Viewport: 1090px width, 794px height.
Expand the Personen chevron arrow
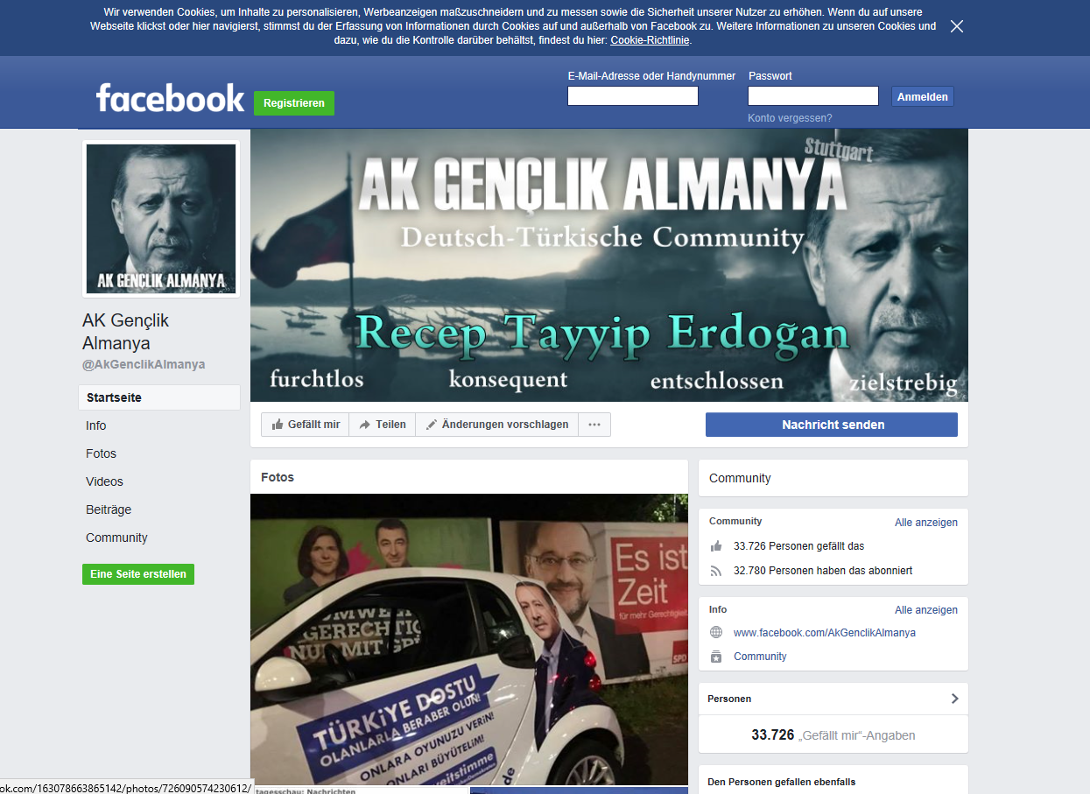(x=954, y=699)
